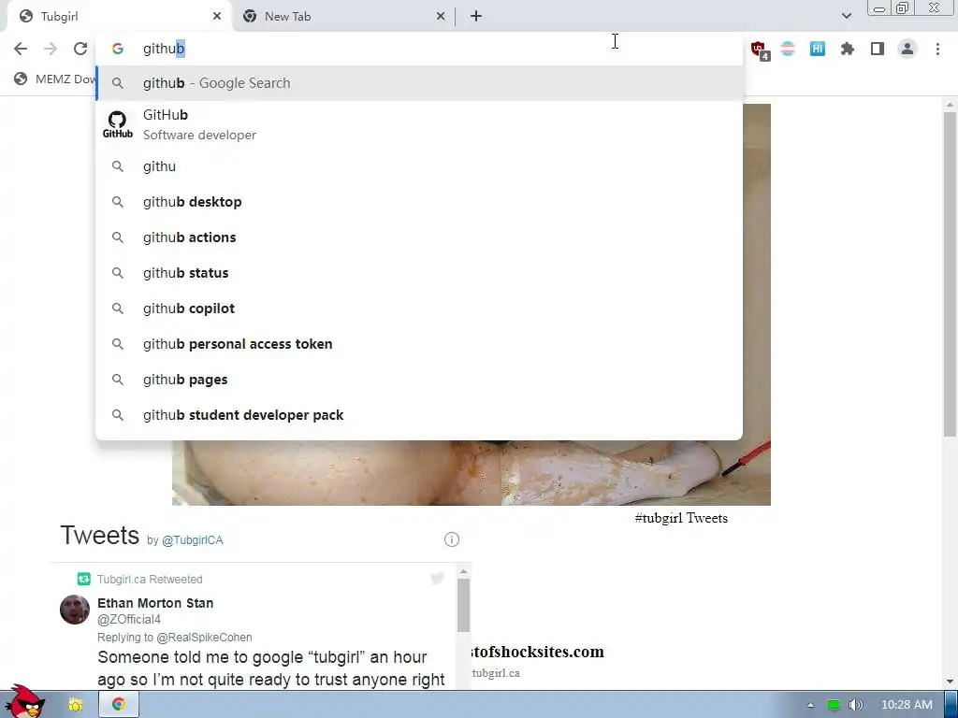This screenshot has width=958, height=718.
Task: Click the 10:28 AM clock
Action: (907, 705)
